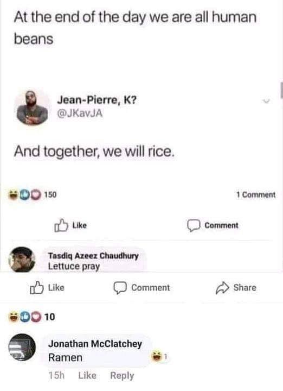Open the 1 Comment link

point(256,194)
